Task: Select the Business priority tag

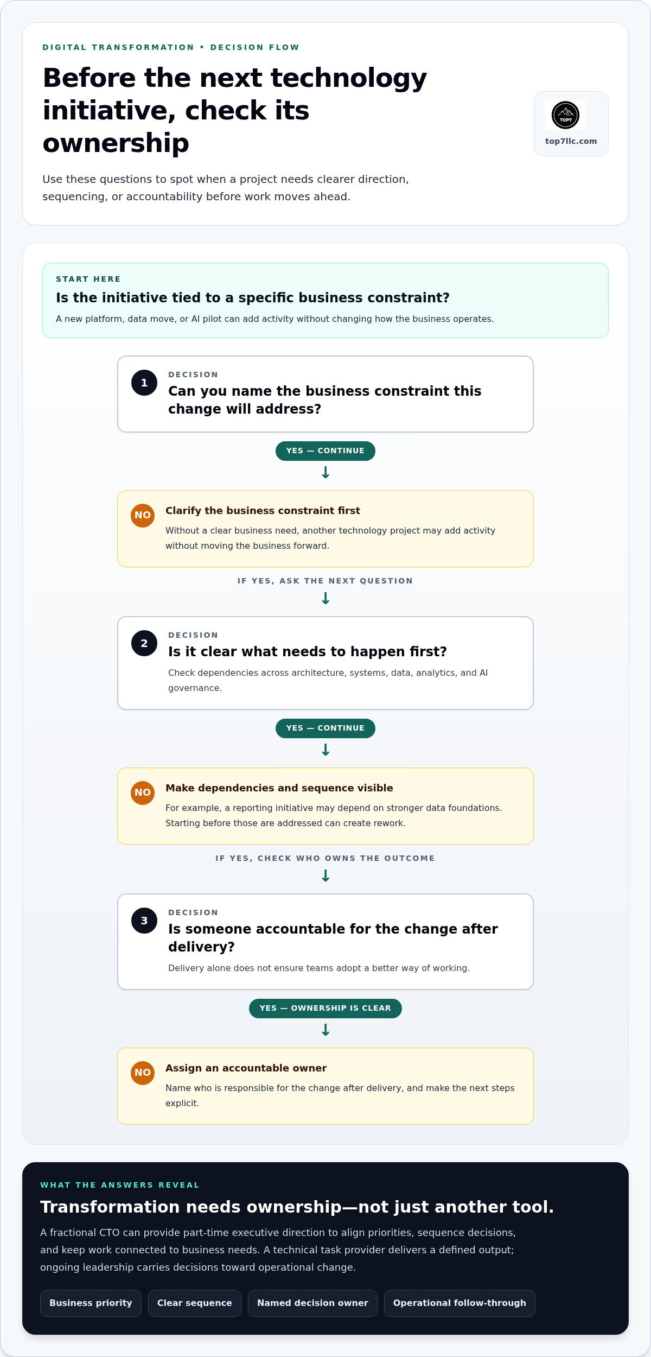Action: point(91,1303)
